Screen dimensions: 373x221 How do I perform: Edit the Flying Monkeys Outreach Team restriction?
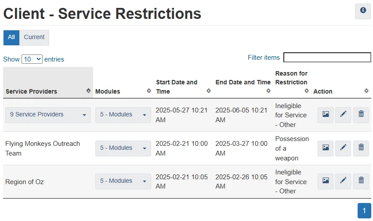point(343,148)
